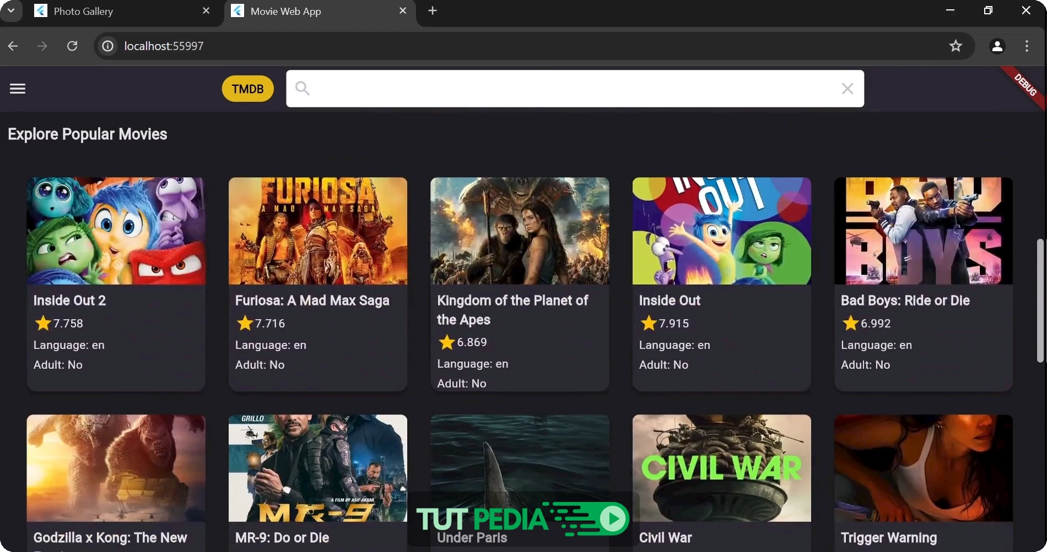Click the yellow TMDB logo button
Viewport: 1047px width, 552px height.
click(x=247, y=89)
